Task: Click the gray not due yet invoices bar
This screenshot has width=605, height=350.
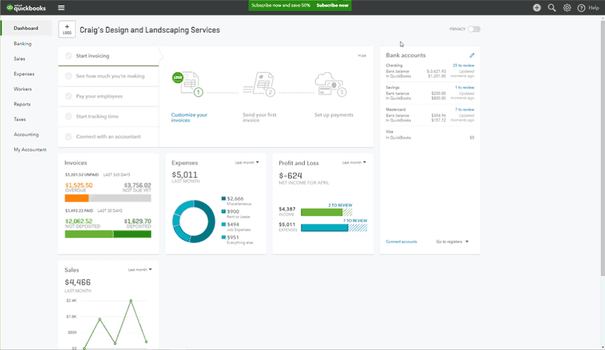Action: coord(120,198)
